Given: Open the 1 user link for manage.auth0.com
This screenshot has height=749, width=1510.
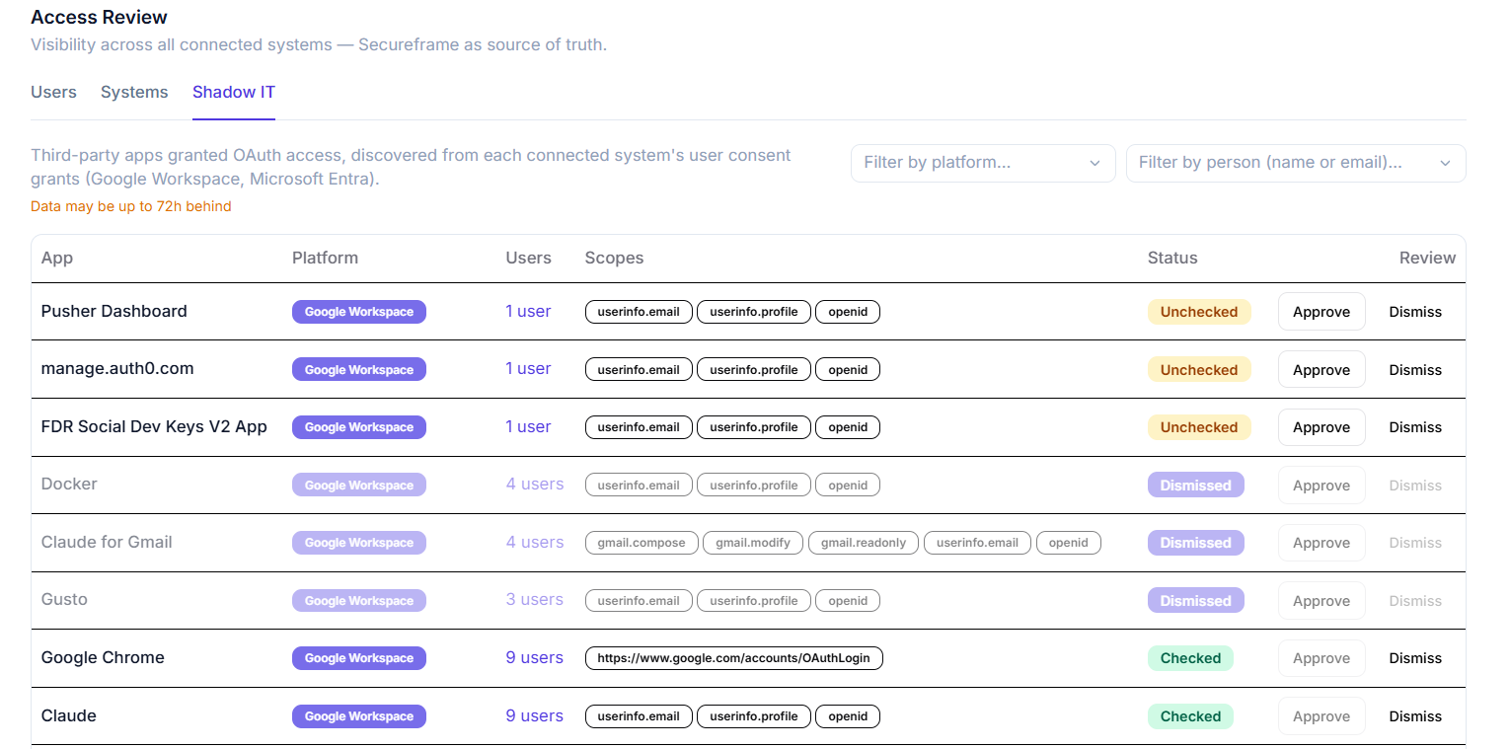Looking at the screenshot, I should pos(528,368).
